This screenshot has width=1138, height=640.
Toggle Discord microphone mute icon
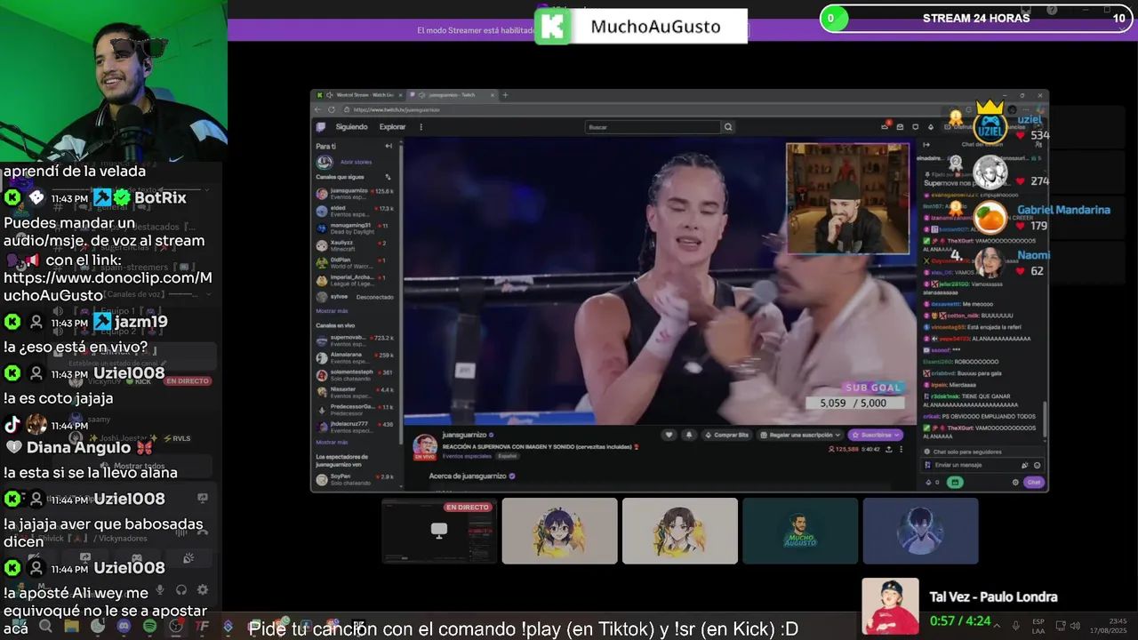pos(161,589)
